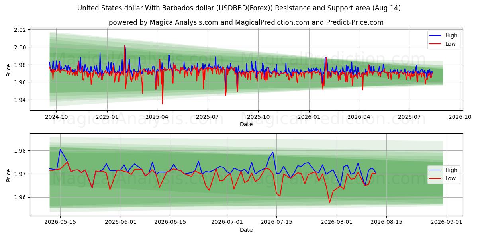The height and width of the screenshot is (239, 478).
Task: Click the 1.96 price tick in bottom chart
Action: (x=20, y=198)
